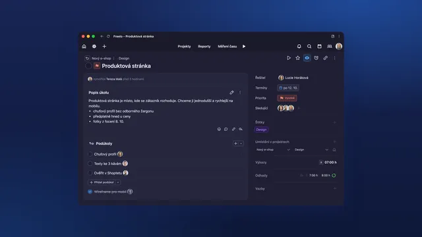Toggle the eye watch-task button
Viewport: 422px width, 237px height.
[307, 58]
